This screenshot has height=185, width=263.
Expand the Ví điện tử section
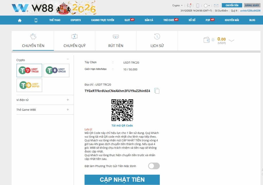[x=68, y=100]
